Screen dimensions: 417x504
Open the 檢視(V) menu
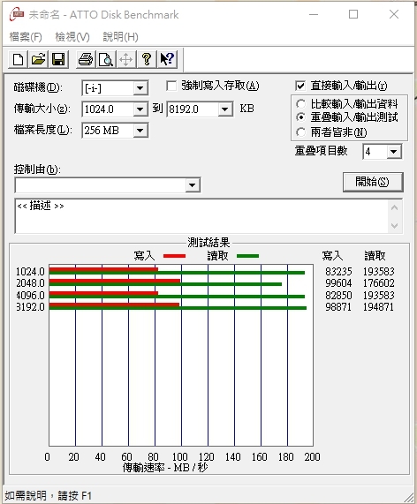pyautogui.click(x=72, y=37)
